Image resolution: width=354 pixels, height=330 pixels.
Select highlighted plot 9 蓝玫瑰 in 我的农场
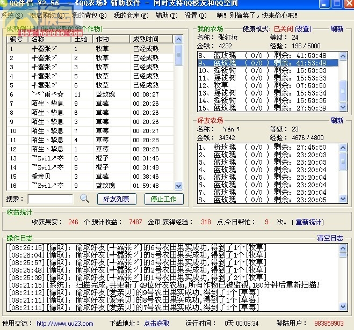coord(268,63)
